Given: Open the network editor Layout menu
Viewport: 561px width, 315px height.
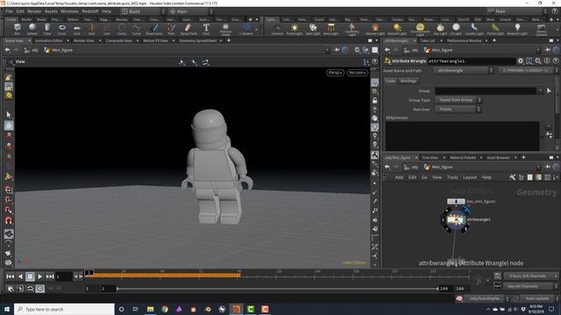Looking at the screenshot, I should [470, 177].
